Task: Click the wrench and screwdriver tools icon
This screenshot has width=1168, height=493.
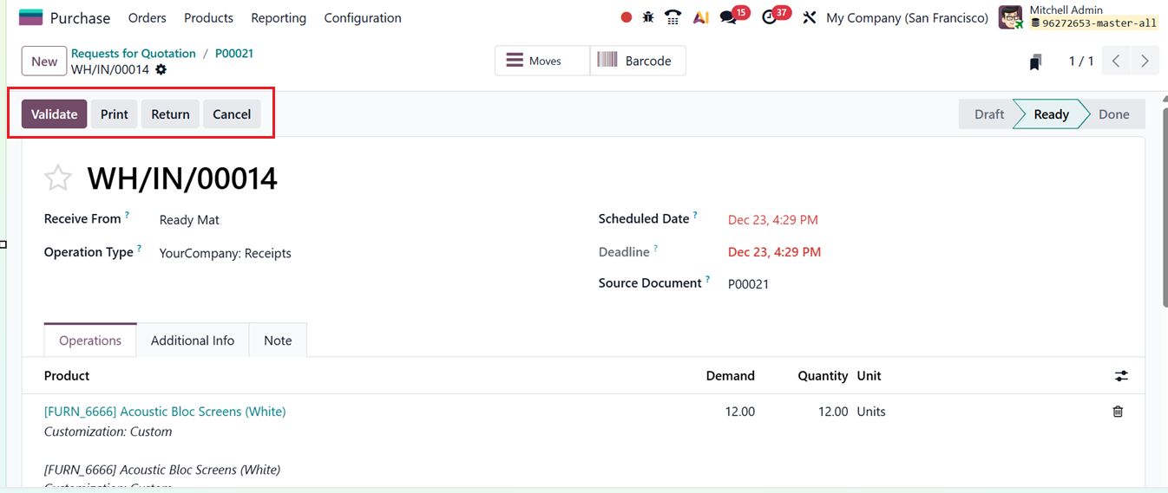Action: click(x=809, y=17)
